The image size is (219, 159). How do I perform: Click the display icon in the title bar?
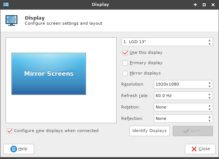click(x=6, y=4)
